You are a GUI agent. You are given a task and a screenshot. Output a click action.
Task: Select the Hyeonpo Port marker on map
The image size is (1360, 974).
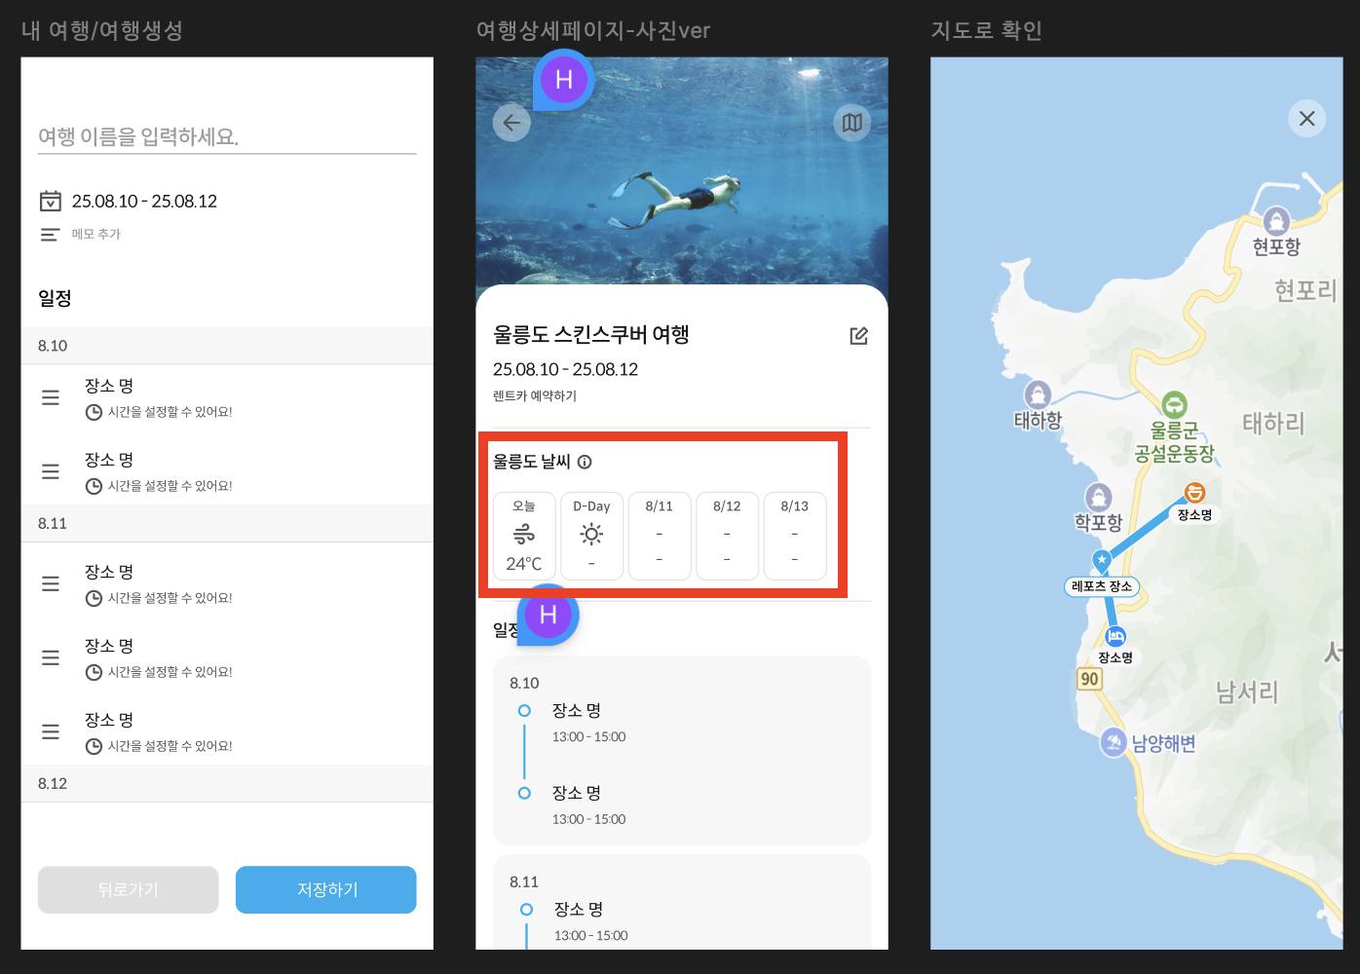[1276, 221]
